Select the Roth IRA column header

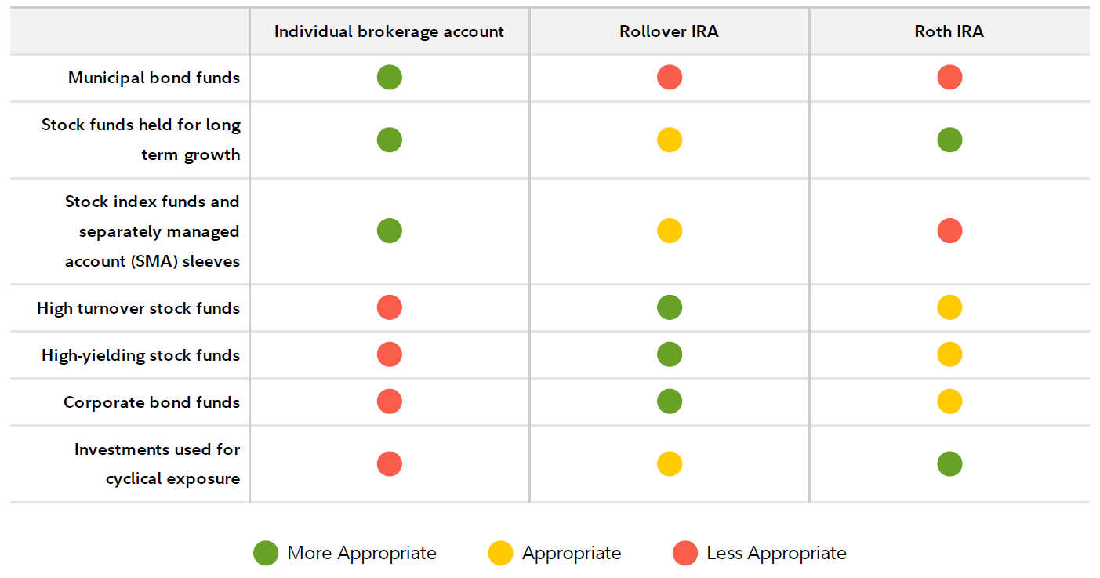(x=949, y=32)
